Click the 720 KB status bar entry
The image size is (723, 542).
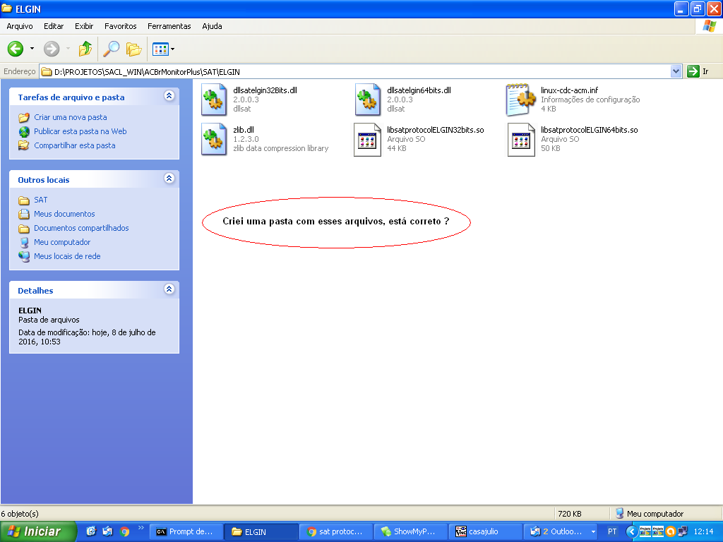(570, 514)
